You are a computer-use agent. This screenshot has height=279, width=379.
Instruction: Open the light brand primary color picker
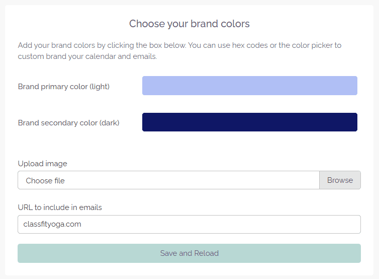pos(249,86)
